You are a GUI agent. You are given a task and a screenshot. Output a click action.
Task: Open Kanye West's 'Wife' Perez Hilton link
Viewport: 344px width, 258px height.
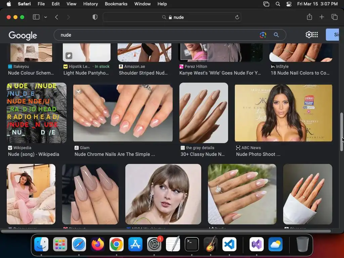pos(220,73)
